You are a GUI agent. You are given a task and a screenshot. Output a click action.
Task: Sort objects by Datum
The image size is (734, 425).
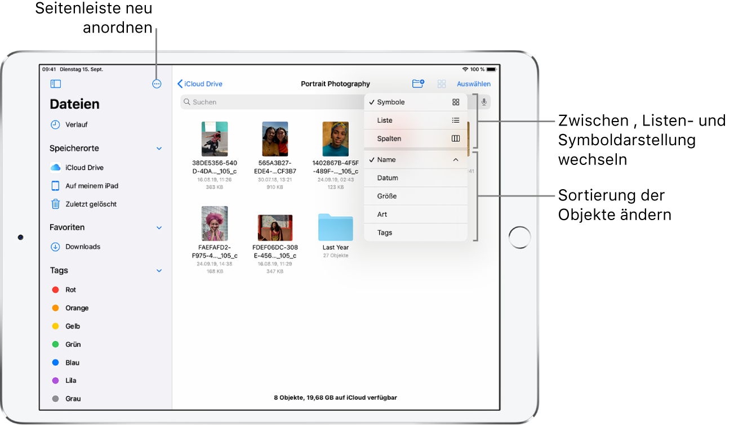pos(416,178)
